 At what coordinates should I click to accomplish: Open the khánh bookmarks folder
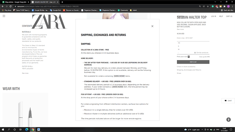[x=133, y=10]
